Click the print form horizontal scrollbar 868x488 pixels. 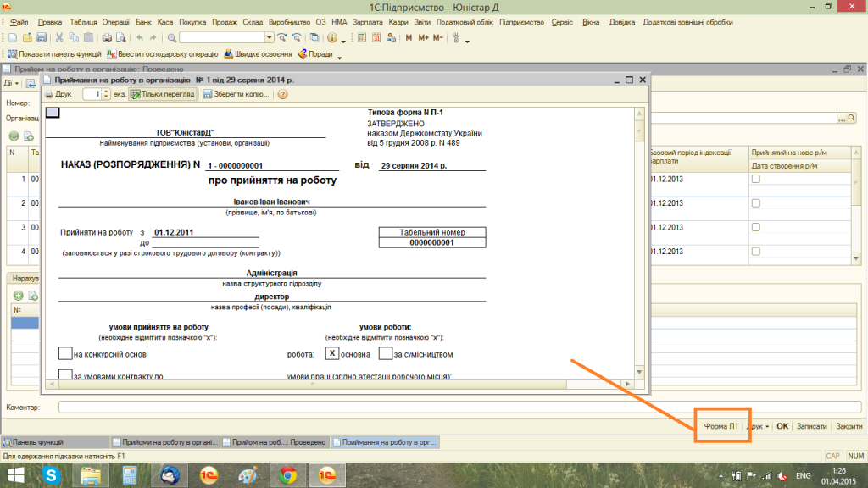pyautogui.click(x=339, y=384)
